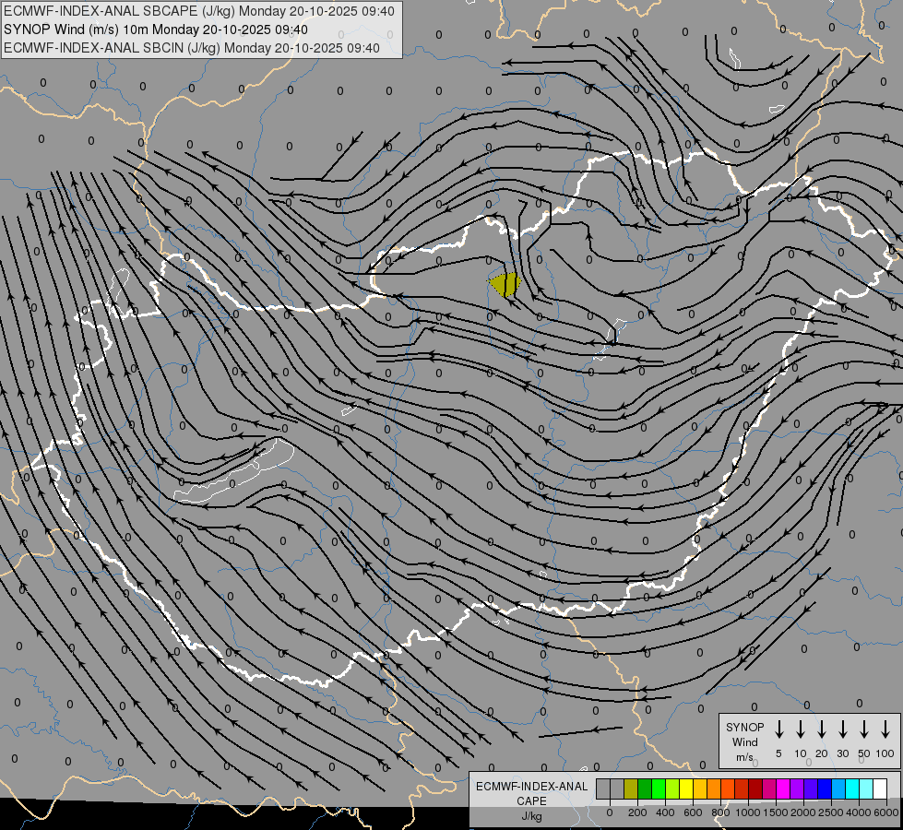Click the 30 m/s wind arrow in legend
The height and width of the screenshot is (830, 903).
pyautogui.click(x=842, y=729)
